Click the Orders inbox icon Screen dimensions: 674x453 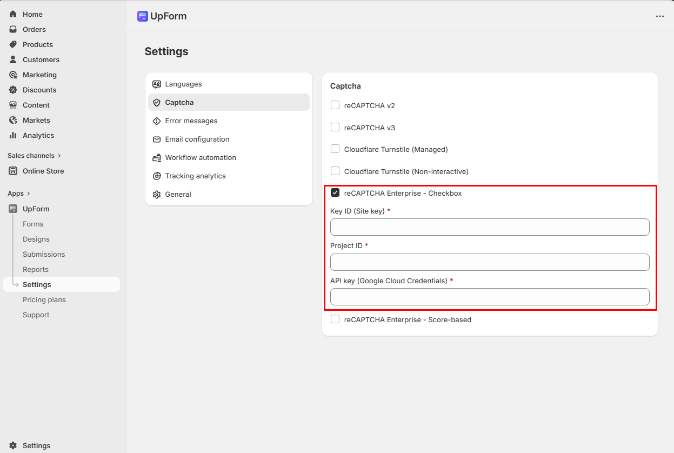tap(13, 29)
